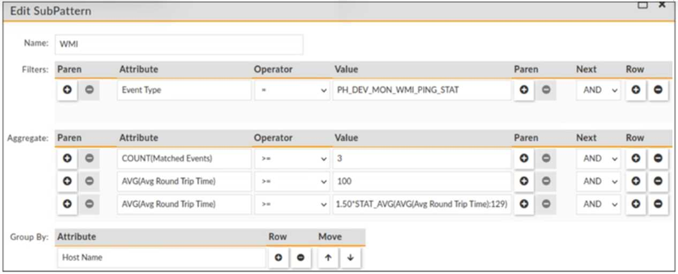Click the aggregate value field showing 3
This screenshot has width=678, height=274.
click(x=421, y=159)
